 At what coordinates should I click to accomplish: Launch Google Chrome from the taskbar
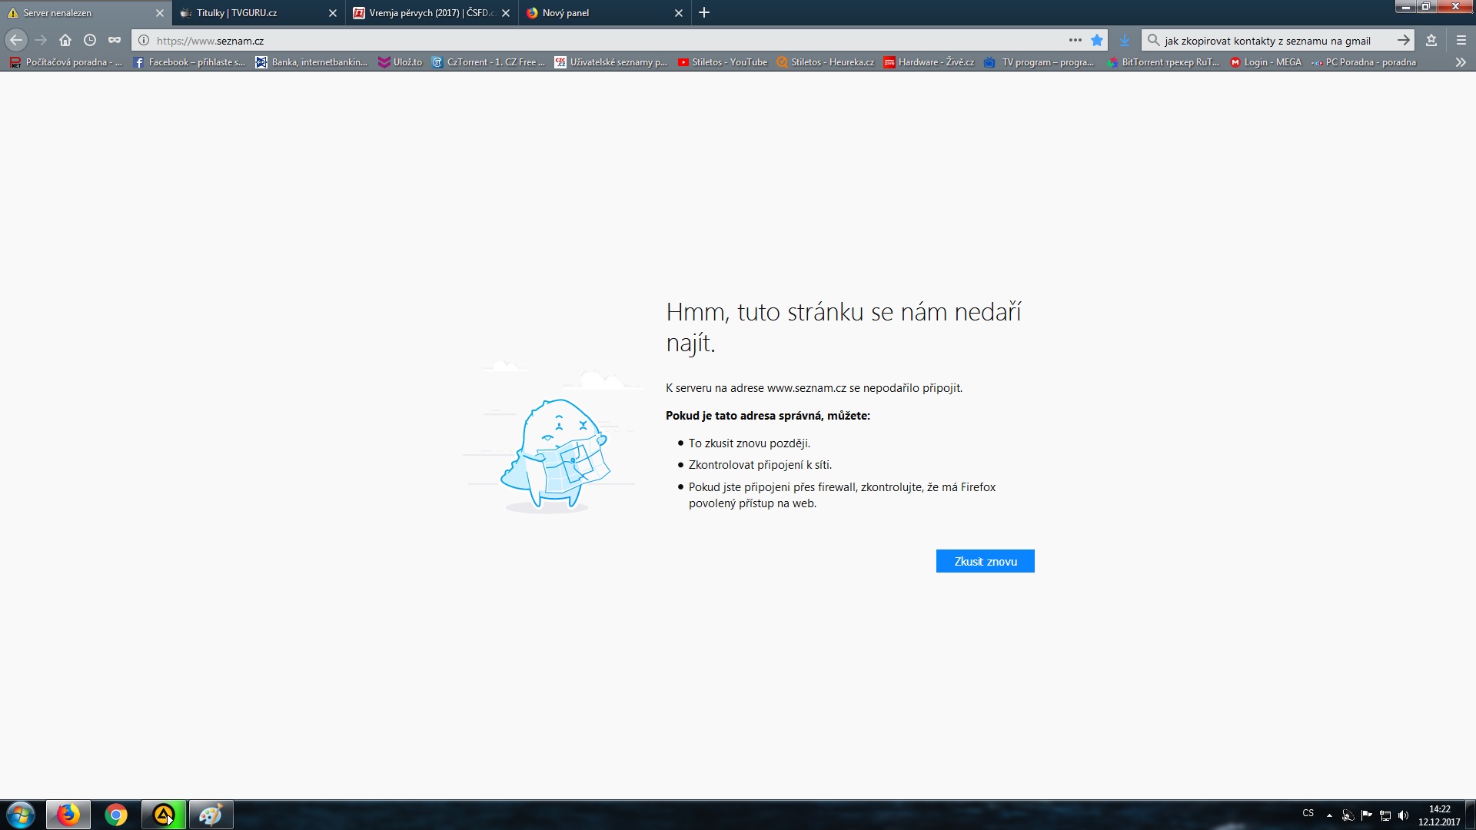tap(116, 815)
